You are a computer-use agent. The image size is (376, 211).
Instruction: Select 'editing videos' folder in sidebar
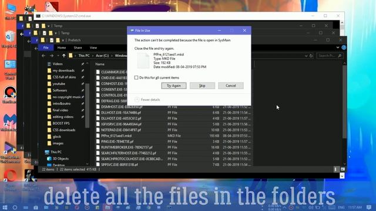click(x=63, y=117)
